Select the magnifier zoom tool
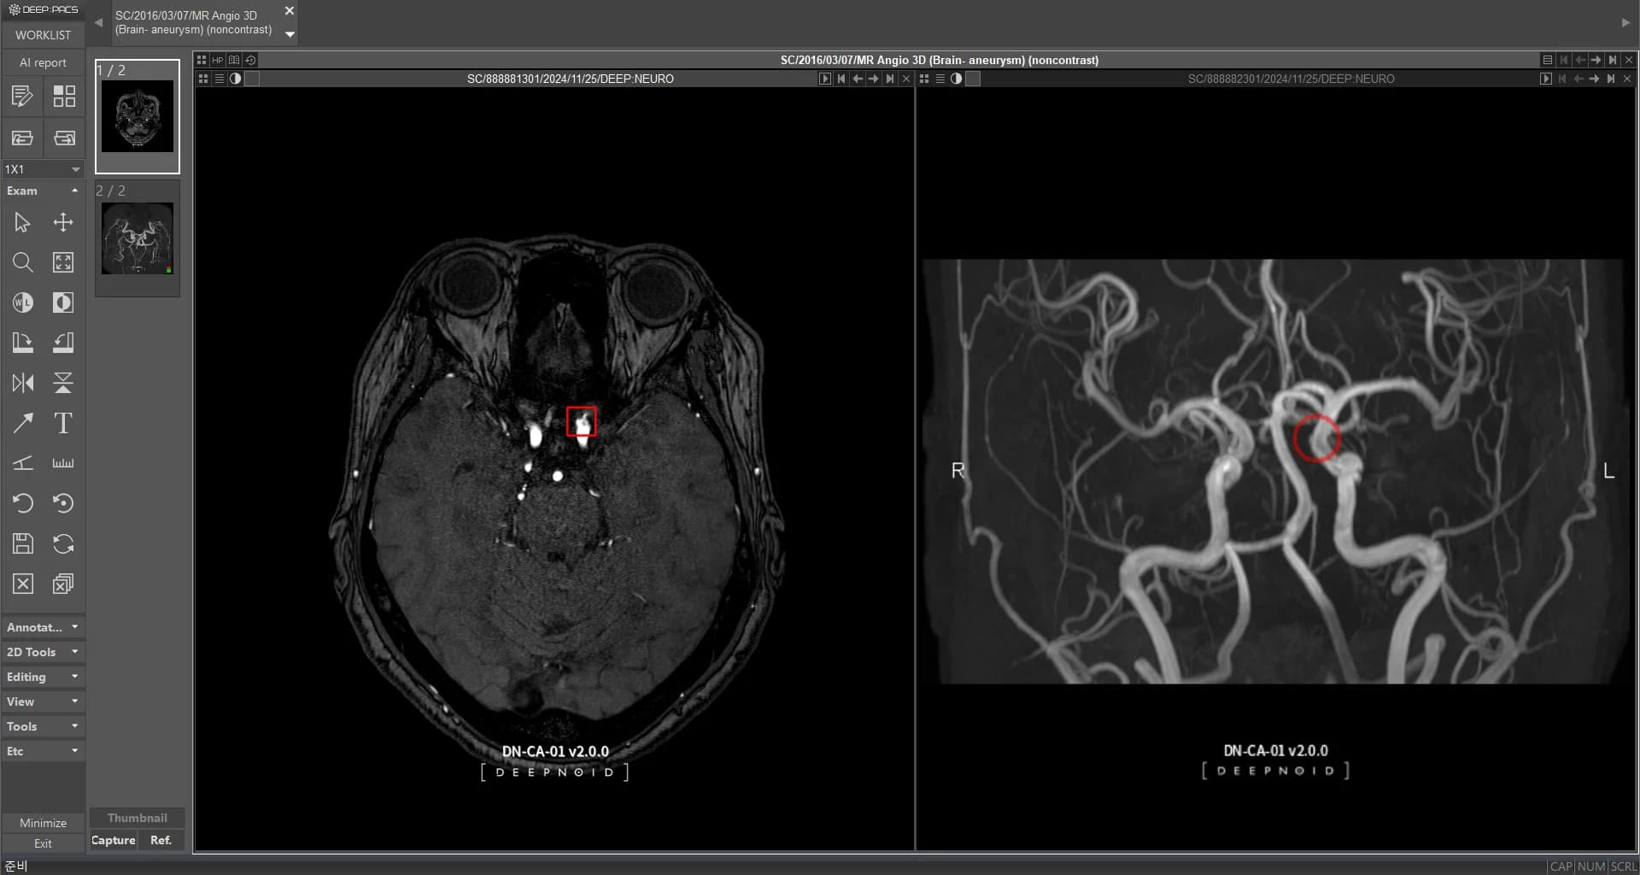1640x875 pixels. pyautogui.click(x=23, y=262)
